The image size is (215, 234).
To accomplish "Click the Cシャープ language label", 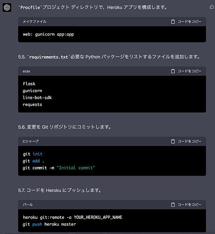I will tap(31, 141).
